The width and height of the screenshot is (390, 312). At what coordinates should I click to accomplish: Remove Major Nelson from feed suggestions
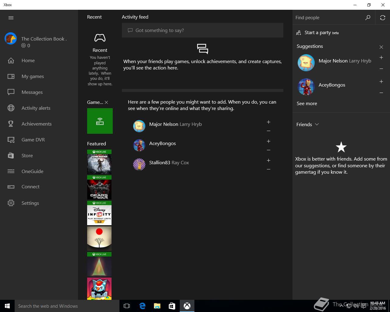click(268, 131)
